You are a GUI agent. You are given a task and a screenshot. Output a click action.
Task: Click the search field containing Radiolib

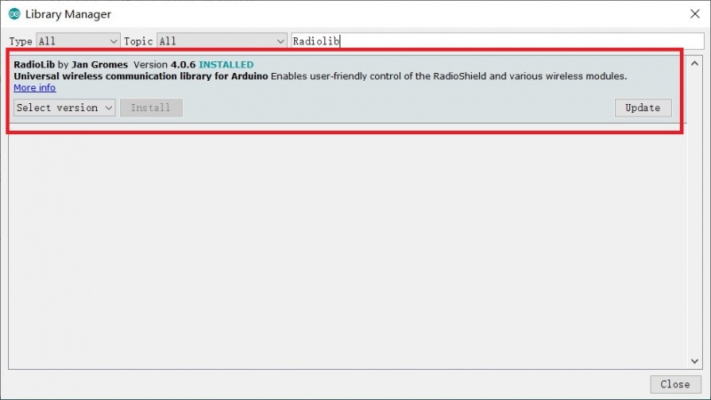pos(498,41)
